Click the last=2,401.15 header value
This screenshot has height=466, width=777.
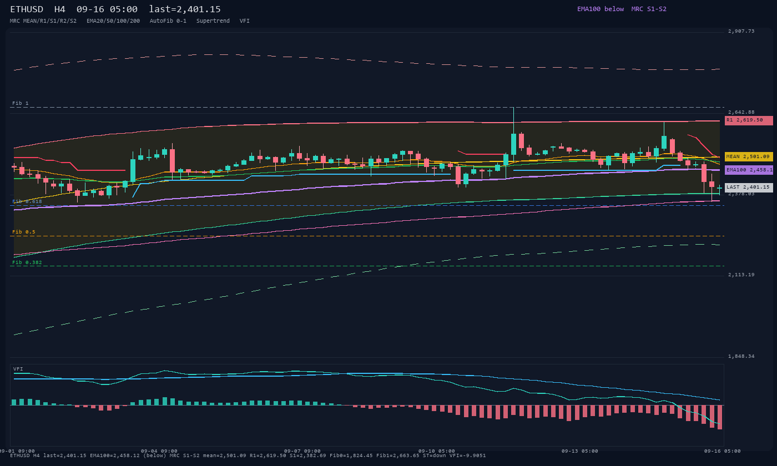tap(185, 9)
